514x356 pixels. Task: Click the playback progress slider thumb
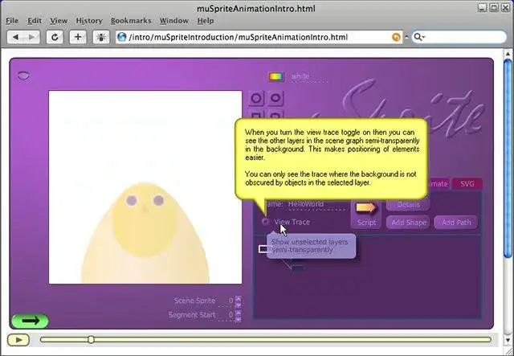[x=91, y=340]
